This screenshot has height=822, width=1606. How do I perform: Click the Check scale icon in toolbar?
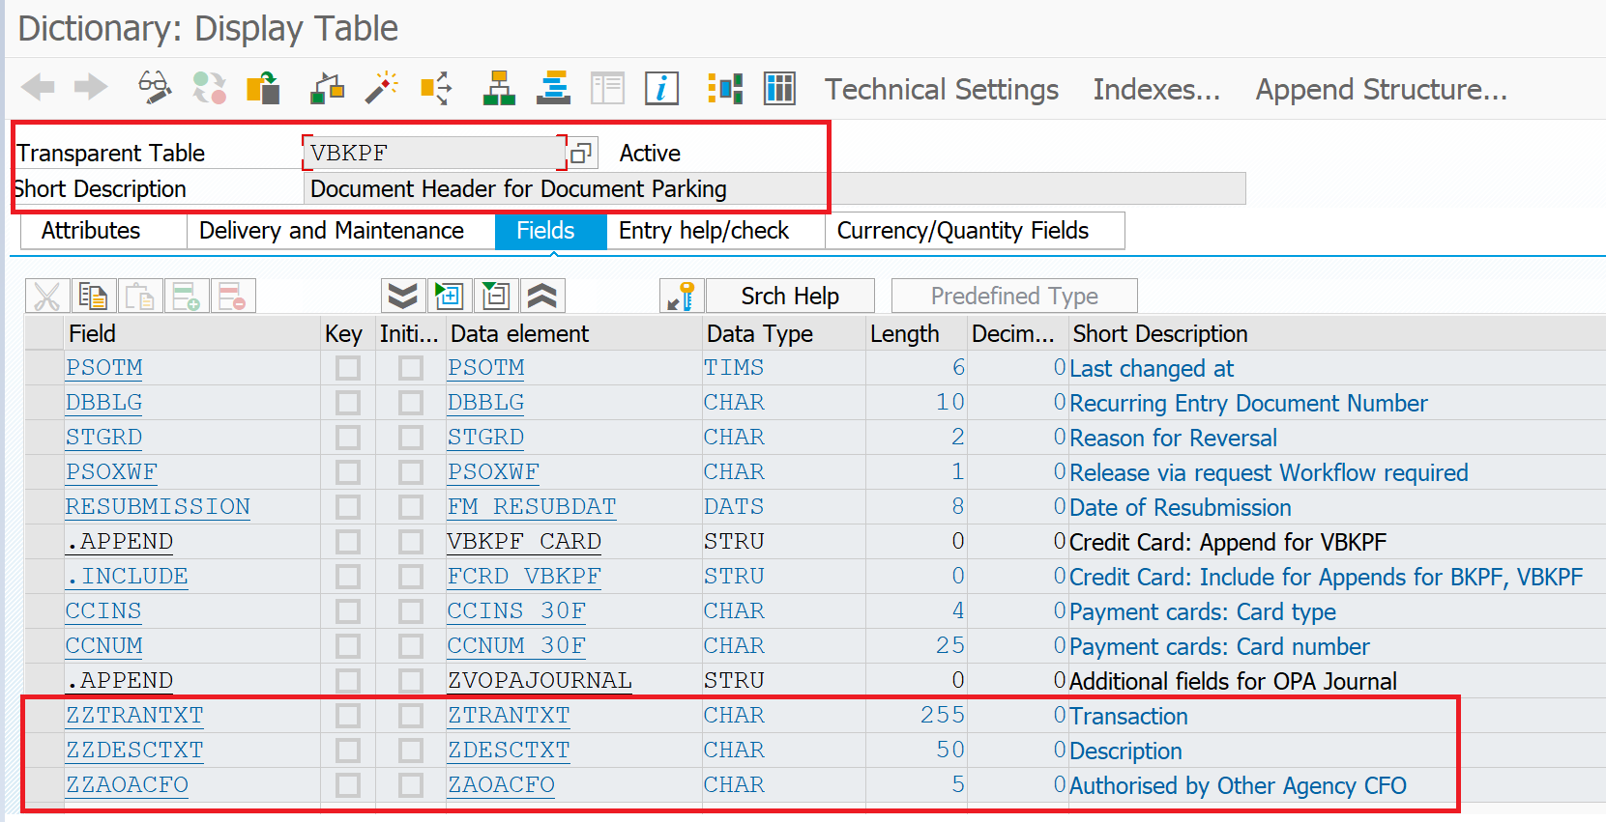(327, 88)
